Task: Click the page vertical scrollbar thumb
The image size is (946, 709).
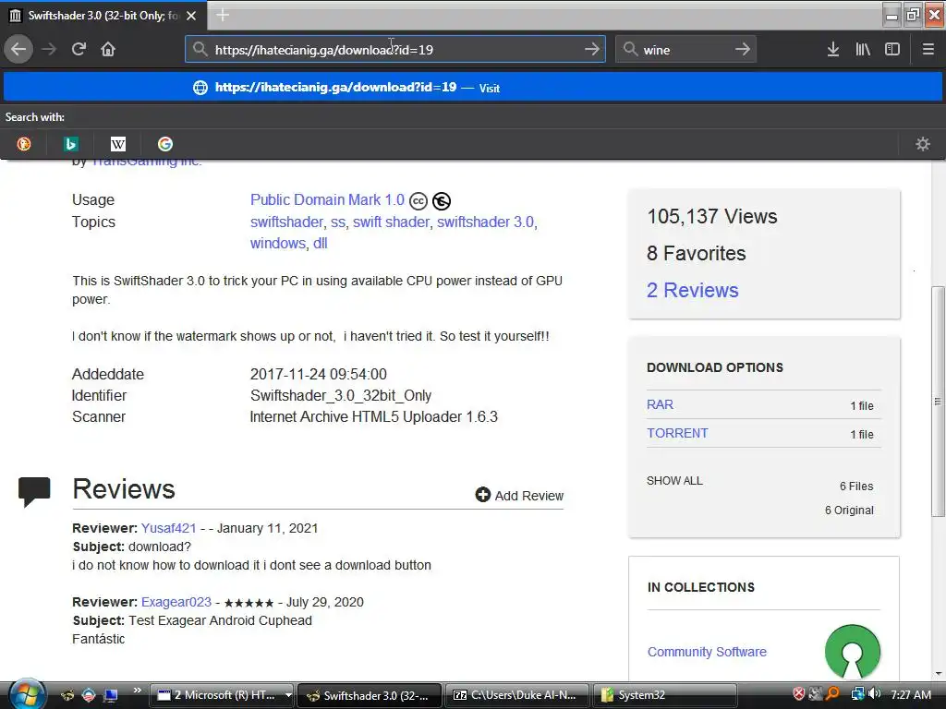Action: tap(938, 402)
